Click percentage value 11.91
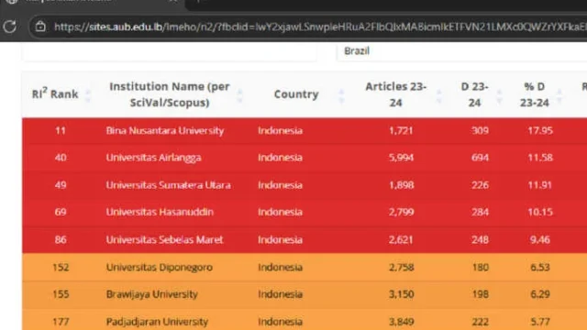Screen dimensions: 587x330 pyautogui.click(x=540, y=185)
